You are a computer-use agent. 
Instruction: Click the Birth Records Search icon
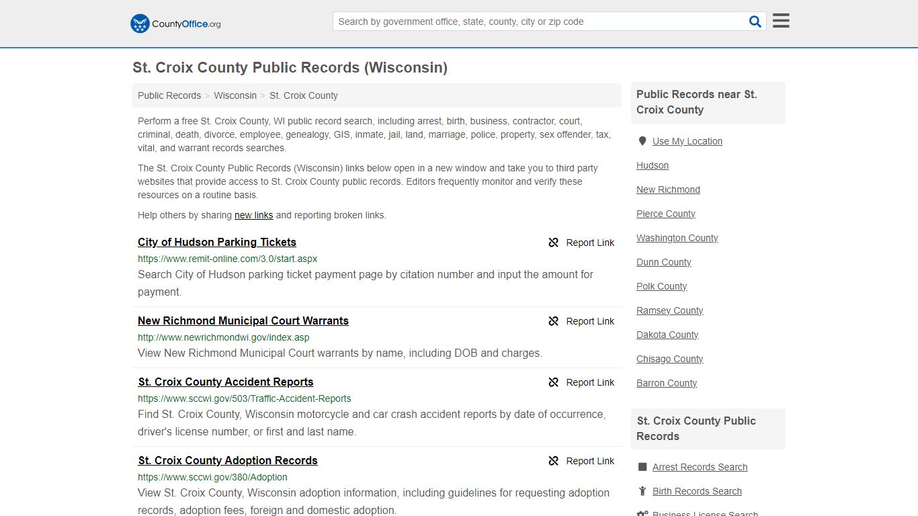point(642,491)
